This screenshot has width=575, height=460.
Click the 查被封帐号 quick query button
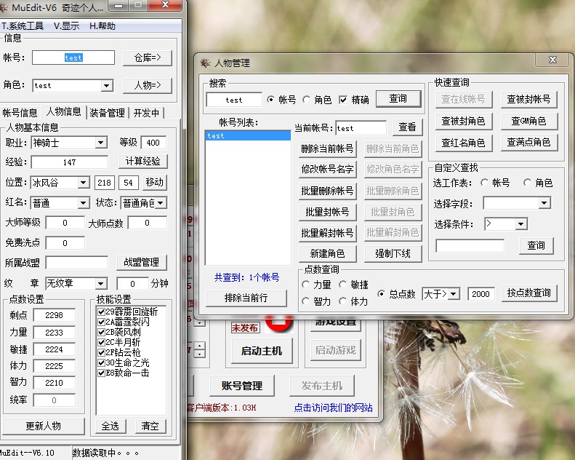528,99
